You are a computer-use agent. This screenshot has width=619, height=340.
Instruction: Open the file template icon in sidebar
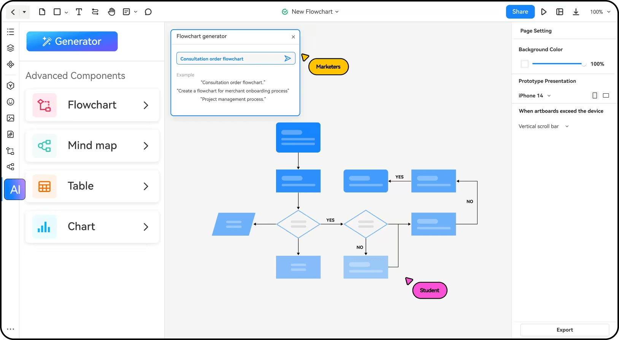pyautogui.click(x=11, y=134)
